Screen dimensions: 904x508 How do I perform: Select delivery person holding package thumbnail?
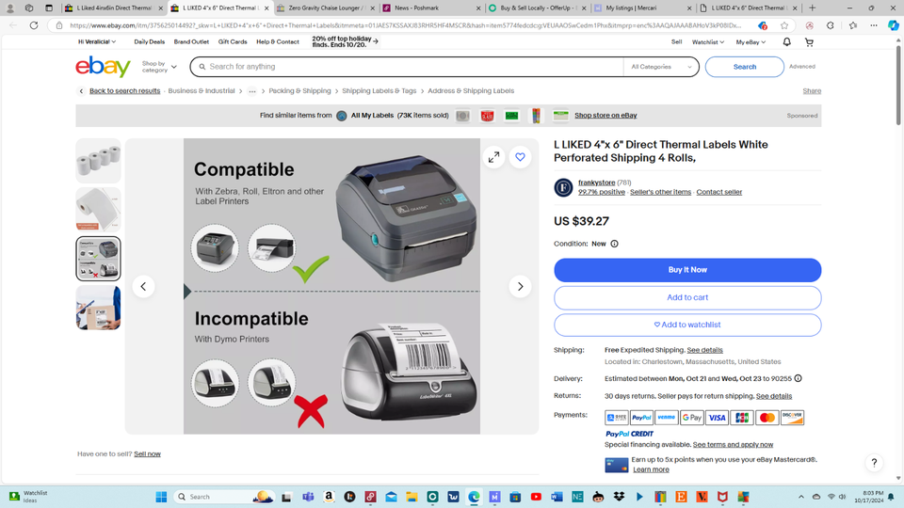tap(98, 308)
